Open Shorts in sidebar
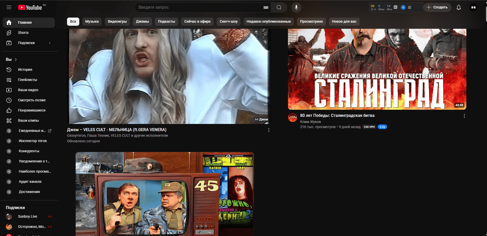This screenshot has height=236, width=487. pyautogui.click(x=29, y=33)
